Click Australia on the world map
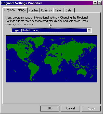The image size is (103, 114). tap(82, 72)
